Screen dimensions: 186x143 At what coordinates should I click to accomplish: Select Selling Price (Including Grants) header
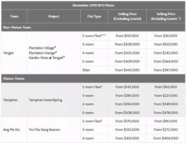[x=166, y=16]
